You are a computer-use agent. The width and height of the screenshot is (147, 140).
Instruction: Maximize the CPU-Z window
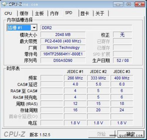(129, 4)
